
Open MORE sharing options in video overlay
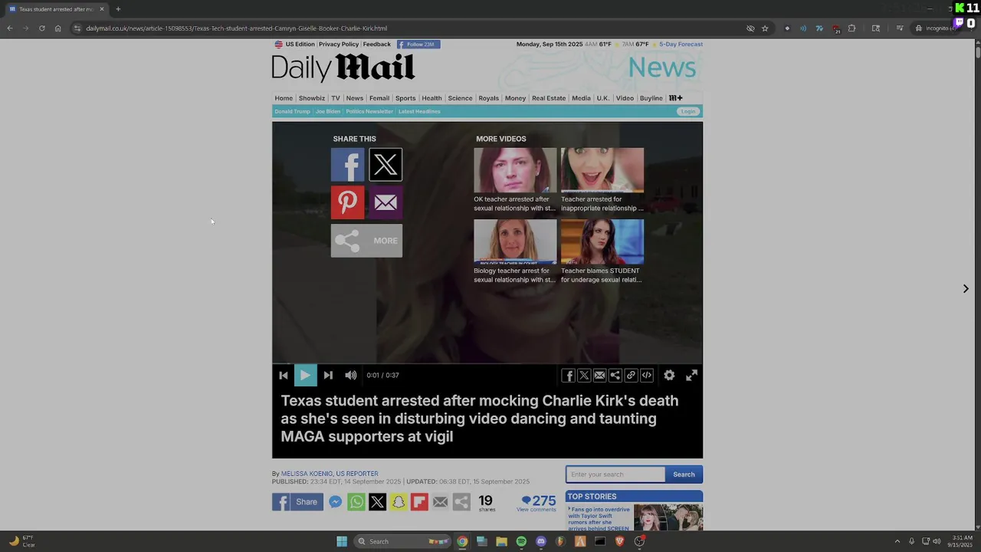tap(366, 241)
